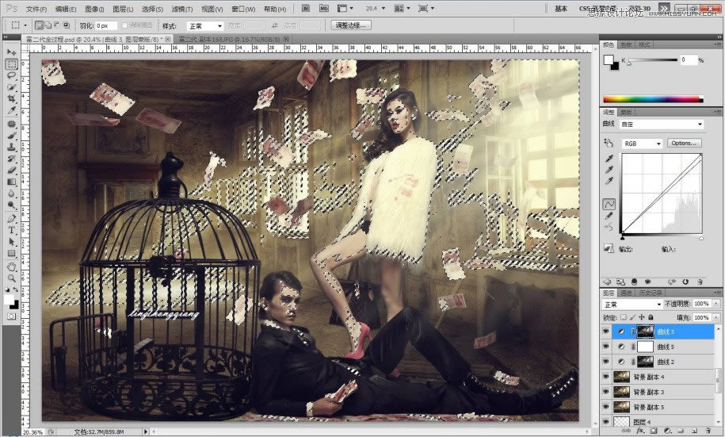Hide the 曲线 2 adjustment layer
This screenshot has height=437, width=725.
click(607, 362)
